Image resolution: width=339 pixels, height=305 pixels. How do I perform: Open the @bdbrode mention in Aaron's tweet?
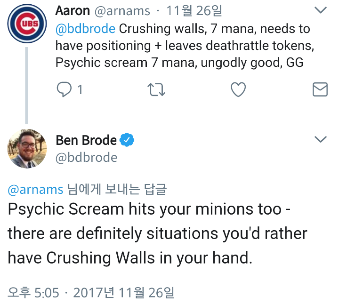[x=85, y=29]
